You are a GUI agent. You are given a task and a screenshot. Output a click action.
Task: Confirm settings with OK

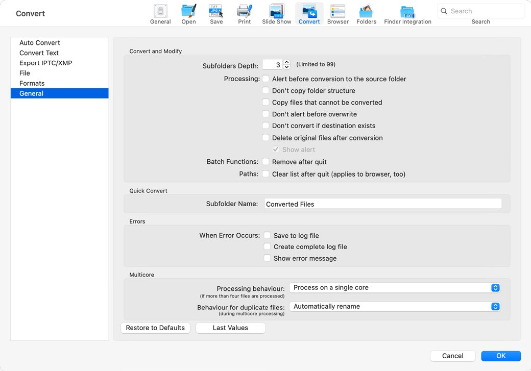(x=501, y=356)
